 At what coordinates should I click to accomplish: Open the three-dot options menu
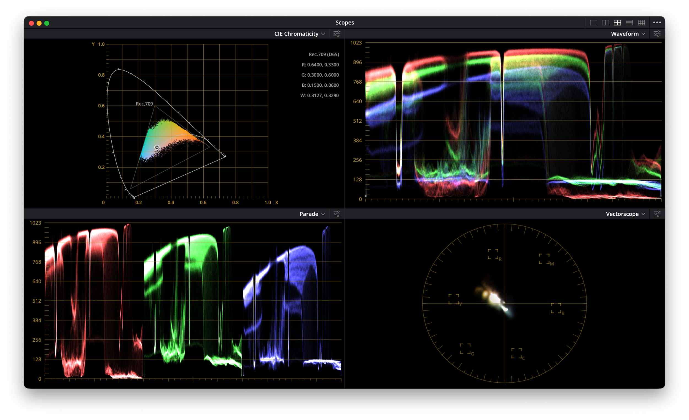click(657, 23)
